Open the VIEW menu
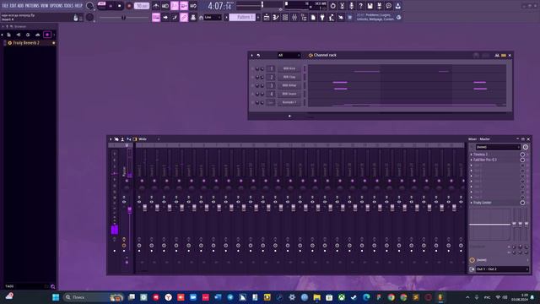Screen dimensions: 540x304 pyautogui.click(x=45, y=6)
